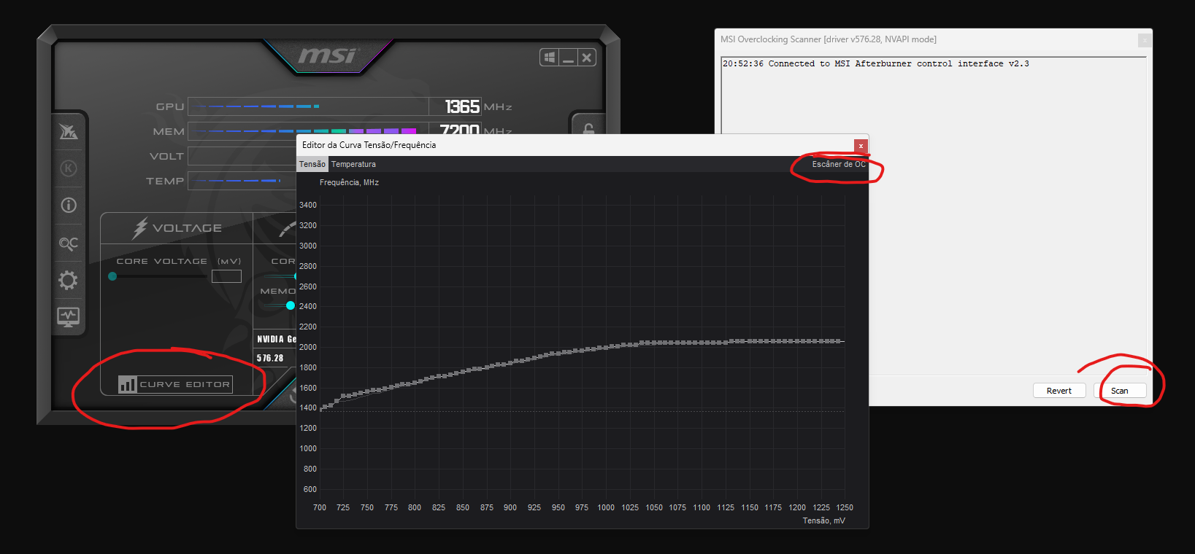
Task: Close the MSI Afterburner window
Action: click(586, 58)
